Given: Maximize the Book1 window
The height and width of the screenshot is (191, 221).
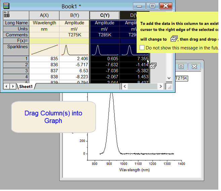Looking at the screenshot, I should click(x=152, y=6).
